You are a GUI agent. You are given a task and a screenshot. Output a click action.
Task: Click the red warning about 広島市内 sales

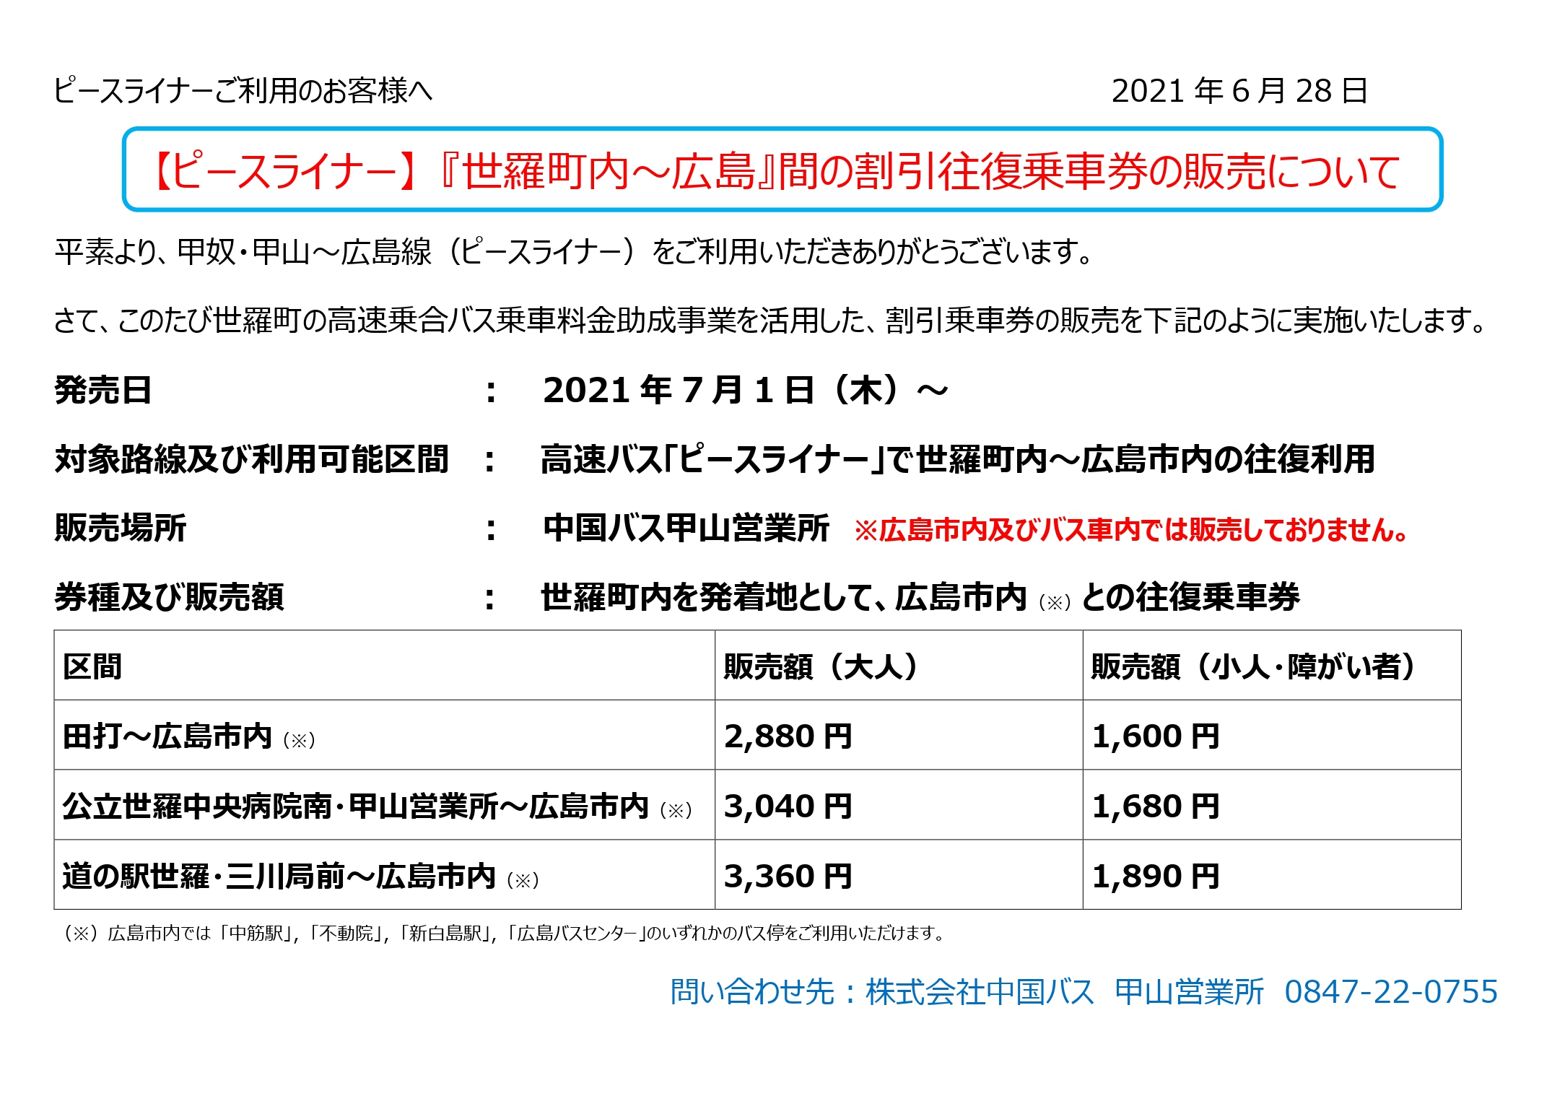1130,530
